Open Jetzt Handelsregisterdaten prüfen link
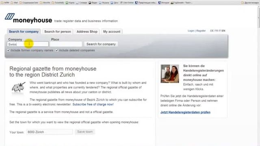This screenshot has height=146, width=260. tap(185, 112)
